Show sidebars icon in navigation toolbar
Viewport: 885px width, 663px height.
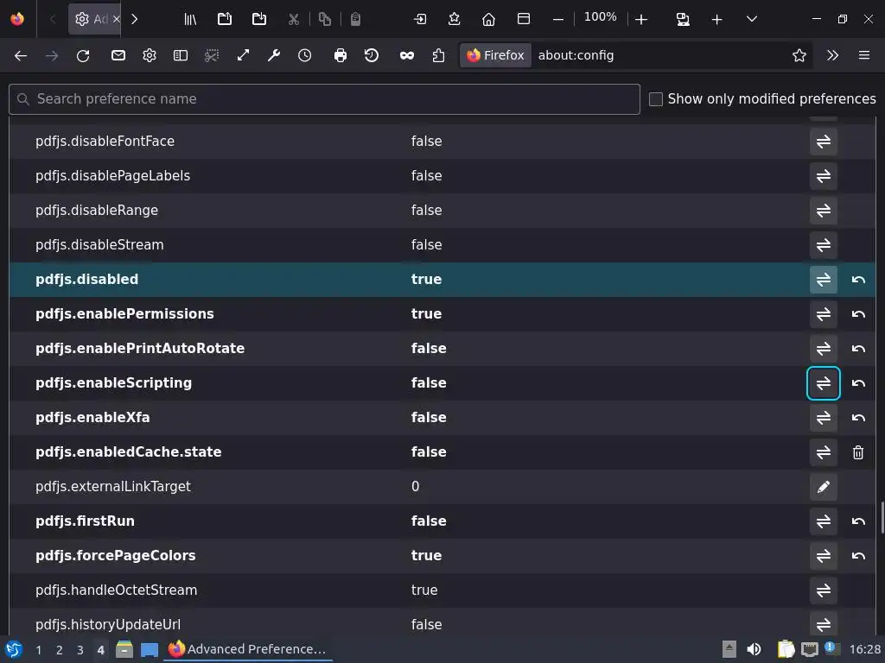pos(180,55)
